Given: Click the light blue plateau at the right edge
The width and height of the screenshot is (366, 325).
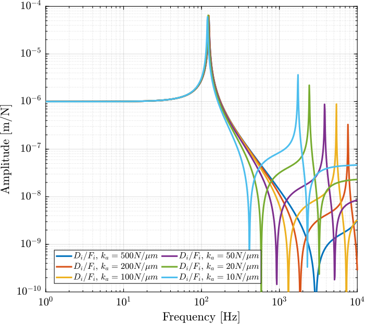Looking at the screenshot, I should (349, 166).
